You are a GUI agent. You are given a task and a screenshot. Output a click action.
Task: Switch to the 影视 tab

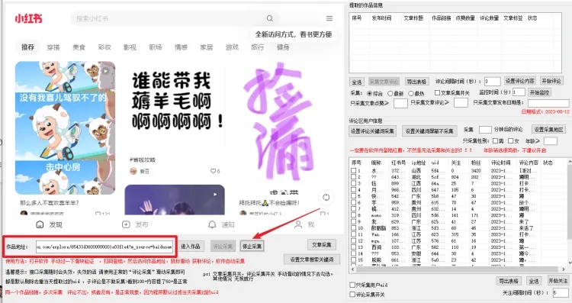pos(130,47)
